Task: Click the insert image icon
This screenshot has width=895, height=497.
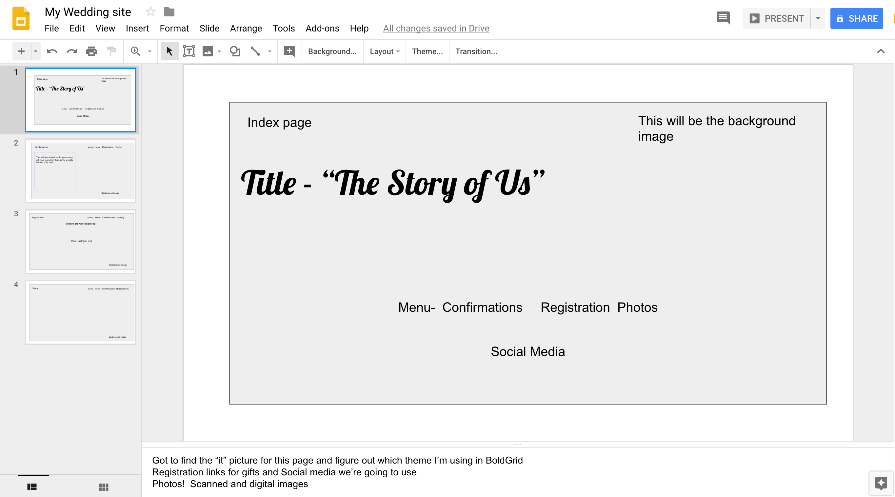Action: coord(208,51)
